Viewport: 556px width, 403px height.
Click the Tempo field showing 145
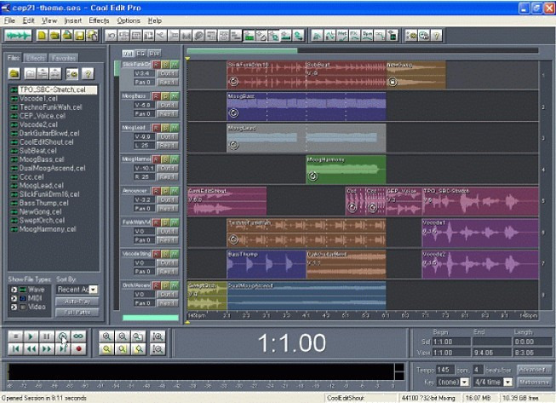444,370
